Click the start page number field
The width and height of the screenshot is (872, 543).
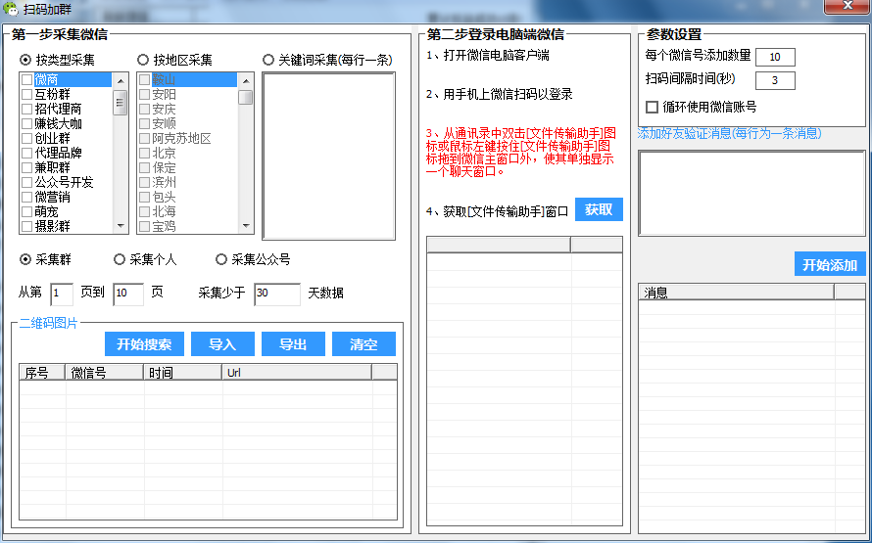coord(62,294)
